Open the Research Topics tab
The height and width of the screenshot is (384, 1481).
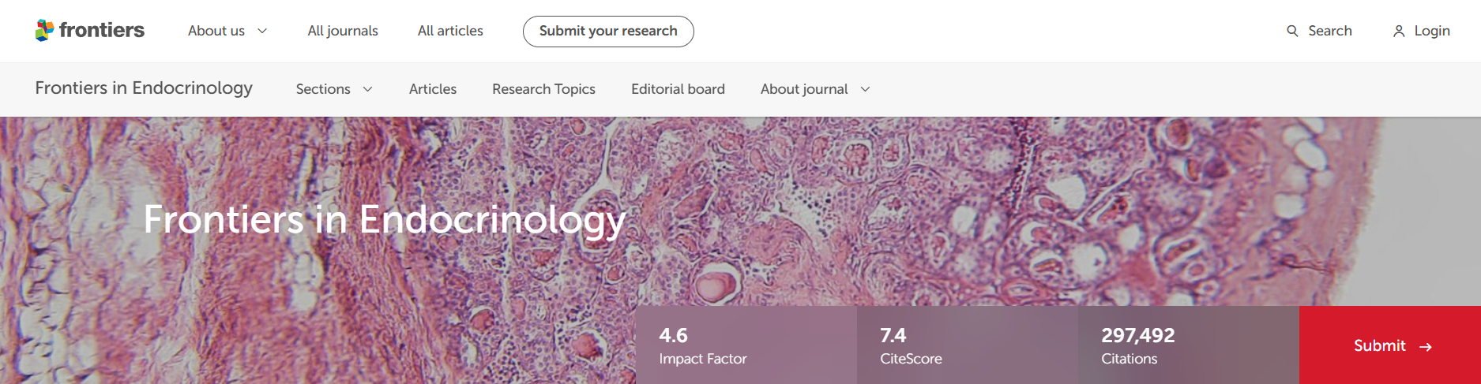click(x=543, y=89)
